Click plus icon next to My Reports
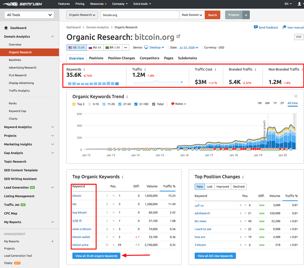This screenshot has height=268, width=304. [x=52, y=241]
